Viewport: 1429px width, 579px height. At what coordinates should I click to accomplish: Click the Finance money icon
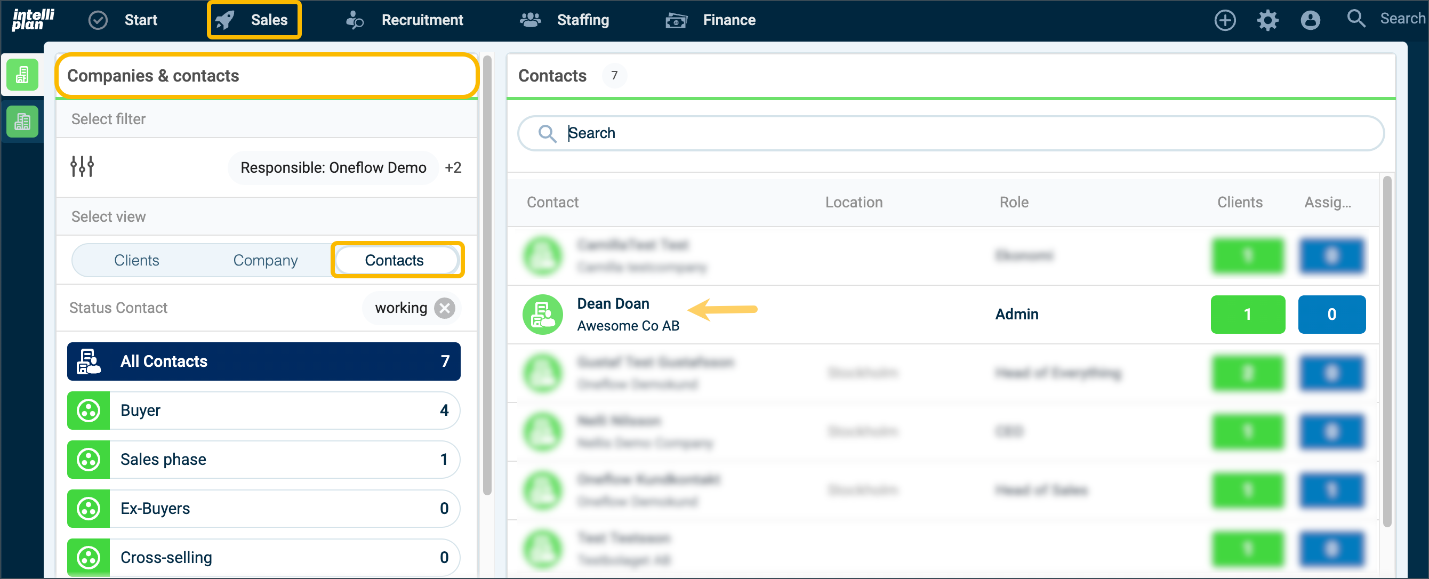point(676,20)
